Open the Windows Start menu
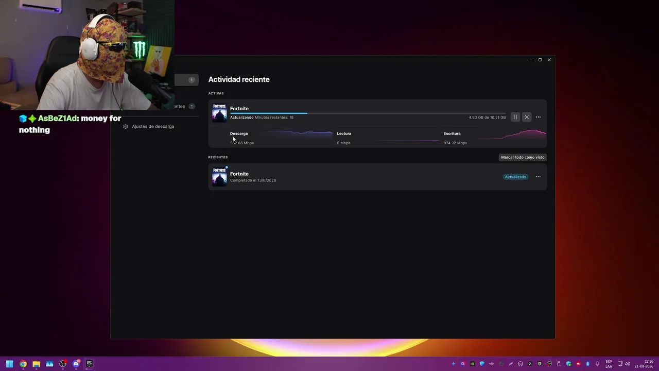This screenshot has width=659, height=371. tap(9, 364)
